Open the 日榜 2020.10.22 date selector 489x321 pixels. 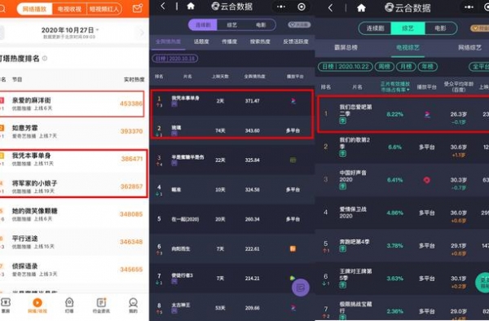(x=346, y=66)
